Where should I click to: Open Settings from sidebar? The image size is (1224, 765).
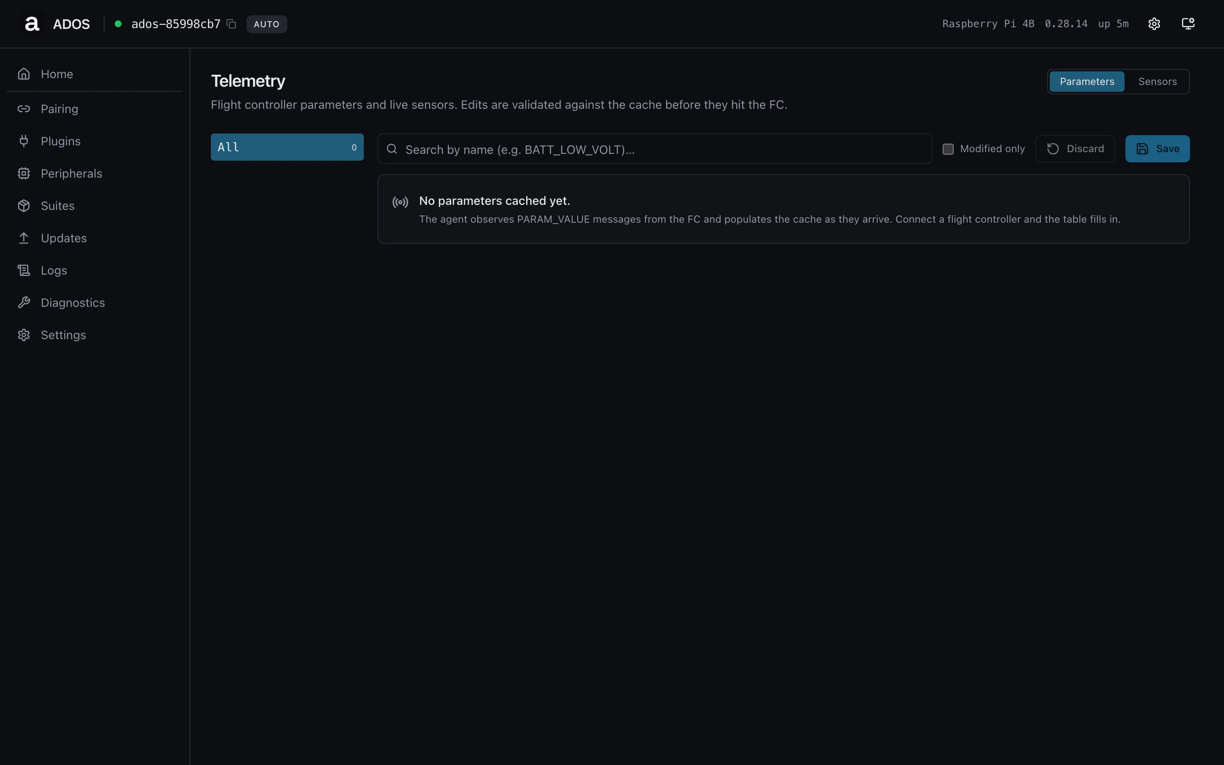pyautogui.click(x=95, y=335)
